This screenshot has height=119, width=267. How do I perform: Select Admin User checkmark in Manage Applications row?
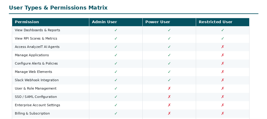(x=116, y=55)
